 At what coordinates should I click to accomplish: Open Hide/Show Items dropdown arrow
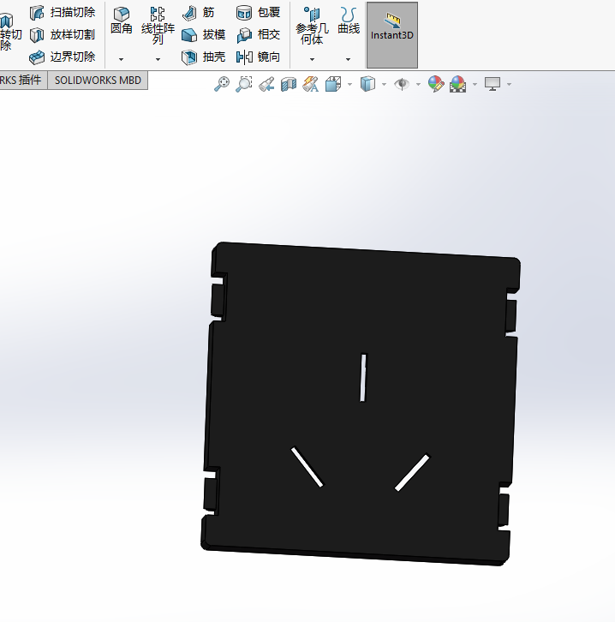click(418, 84)
